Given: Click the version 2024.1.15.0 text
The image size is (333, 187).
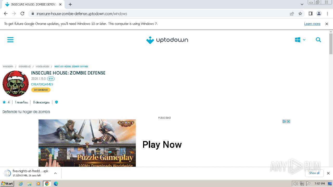Looking at the screenshot, I should coord(38,79).
